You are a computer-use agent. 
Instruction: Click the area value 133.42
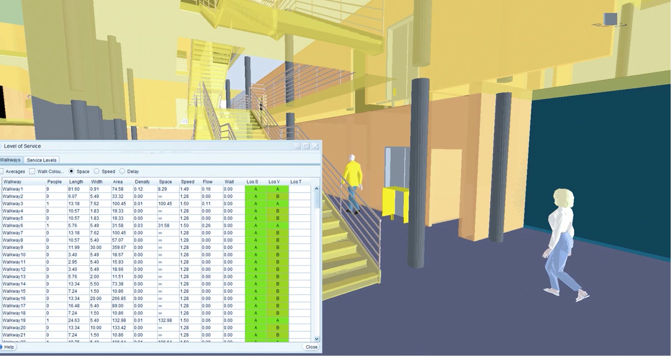(x=119, y=328)
